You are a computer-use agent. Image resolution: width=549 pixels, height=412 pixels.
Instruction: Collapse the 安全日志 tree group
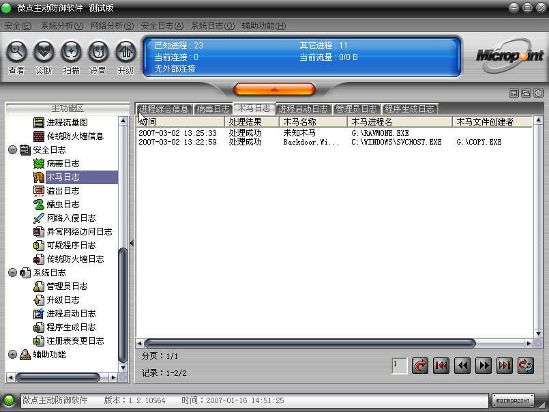(x=12, y=150)
